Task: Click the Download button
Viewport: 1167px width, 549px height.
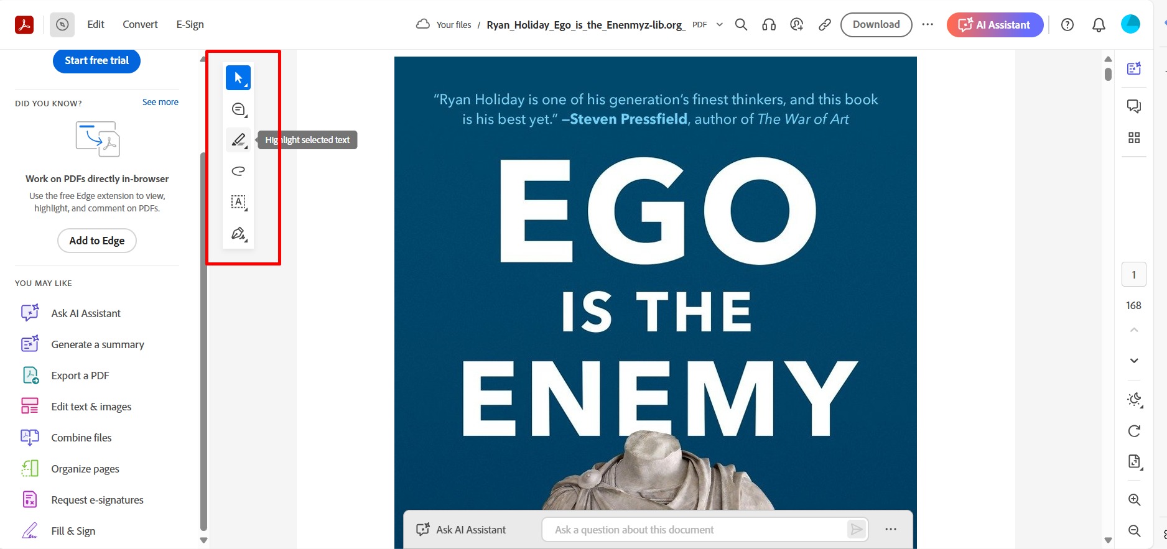Action: 876,25
